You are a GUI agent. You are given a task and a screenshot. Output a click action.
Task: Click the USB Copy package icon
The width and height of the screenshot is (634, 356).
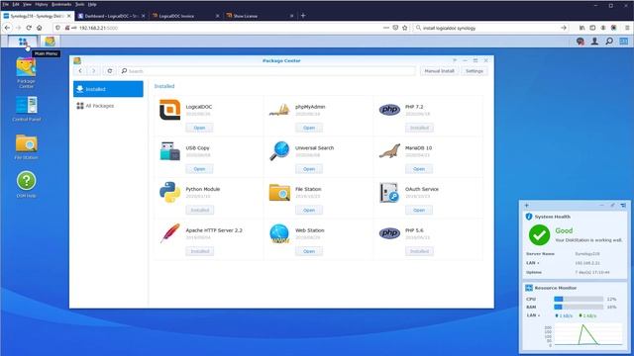169,151
